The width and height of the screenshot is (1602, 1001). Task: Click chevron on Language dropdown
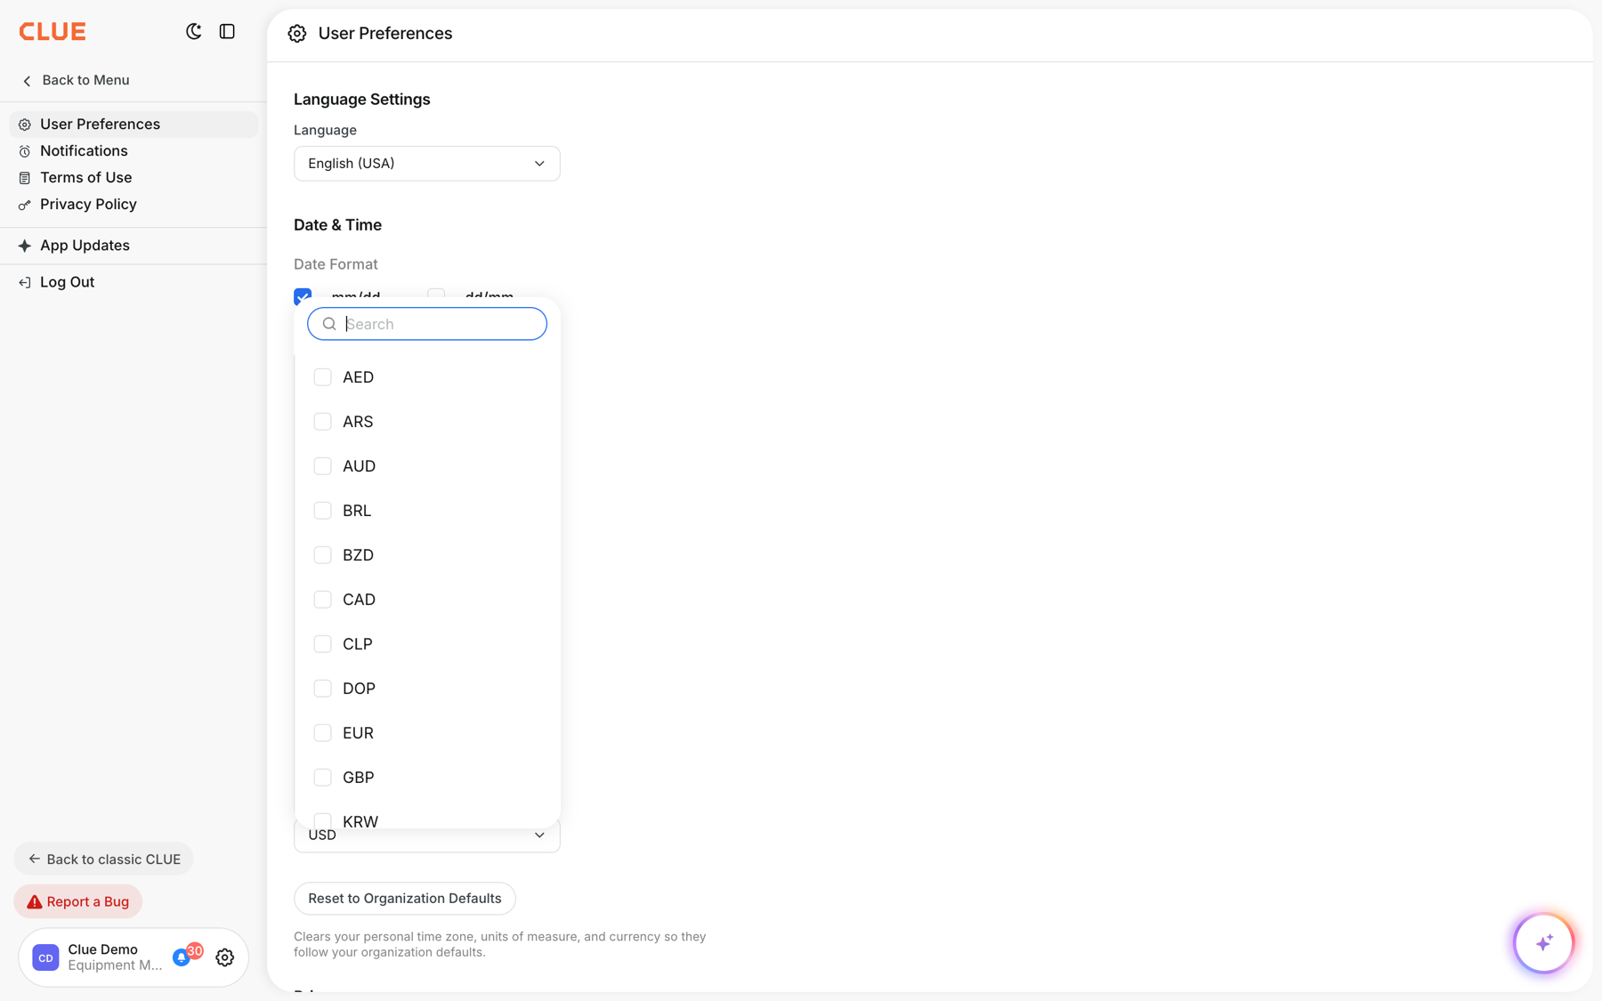[539, 164]
